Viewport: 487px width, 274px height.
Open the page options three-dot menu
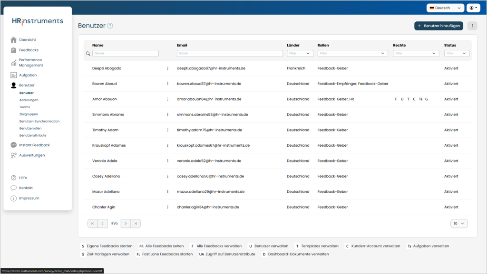pos(472,26)
